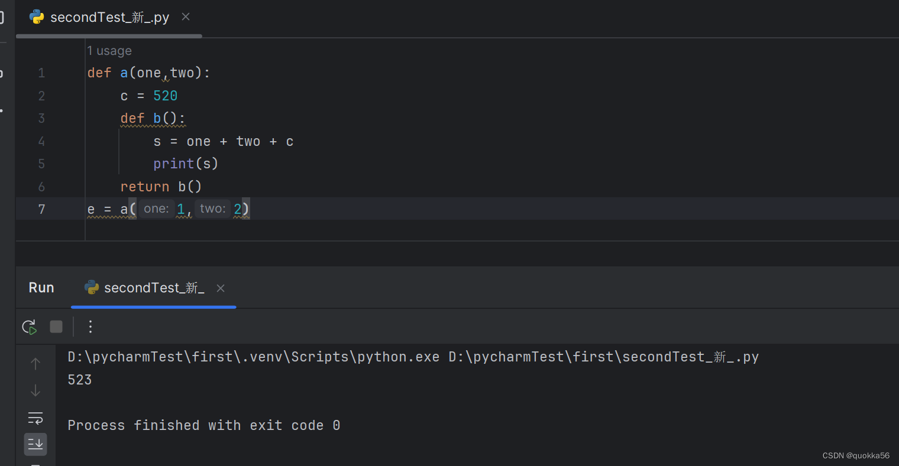
Task: Click the 'one:' parameter hint
Action: click(x=157, y=208)
